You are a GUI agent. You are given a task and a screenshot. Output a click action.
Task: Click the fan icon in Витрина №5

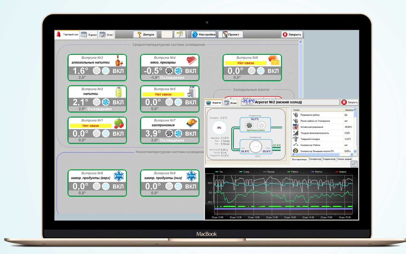pyautogui.click(x=169, y=102)
